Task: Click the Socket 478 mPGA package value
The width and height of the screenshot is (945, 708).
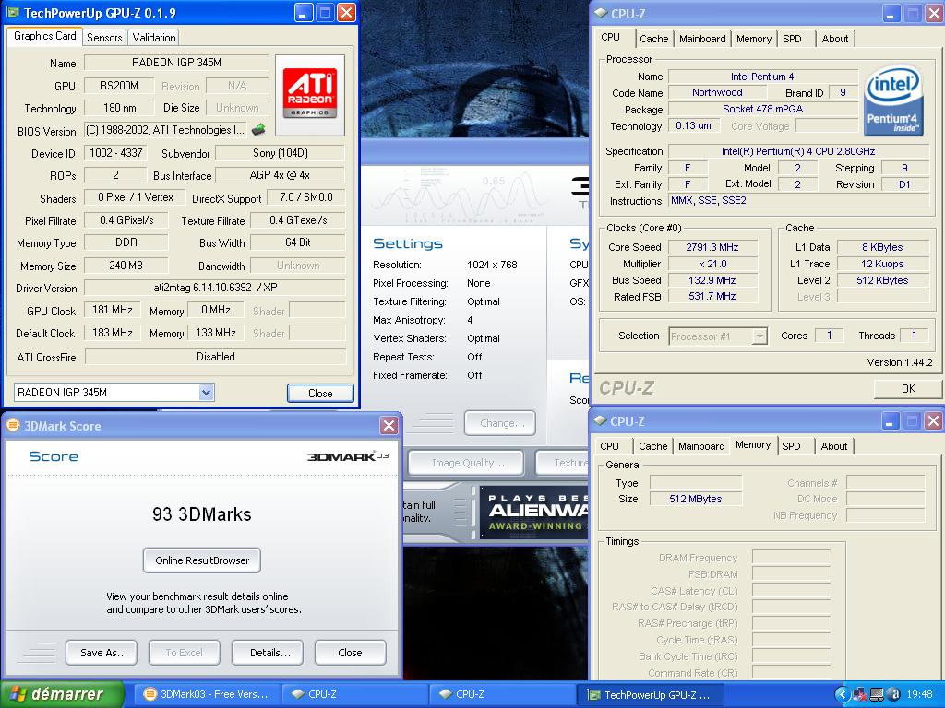Action: coord(763,109)
